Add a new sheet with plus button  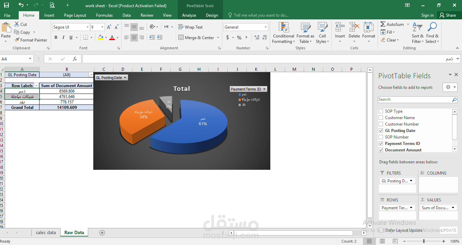[102, 233]
